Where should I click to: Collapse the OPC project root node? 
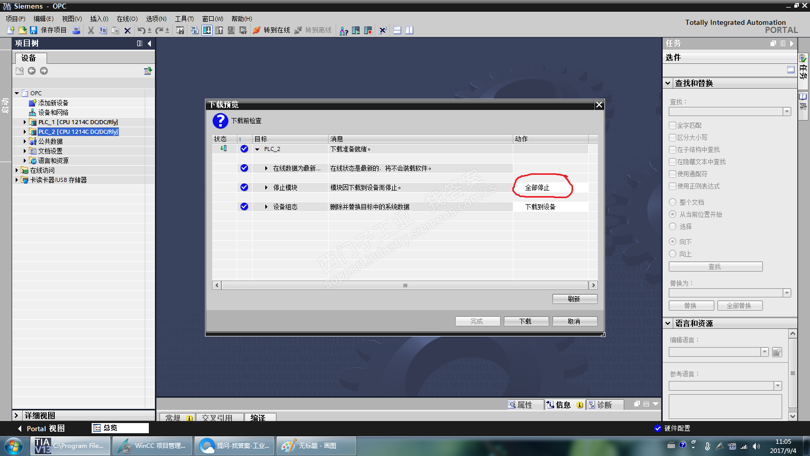17,93
